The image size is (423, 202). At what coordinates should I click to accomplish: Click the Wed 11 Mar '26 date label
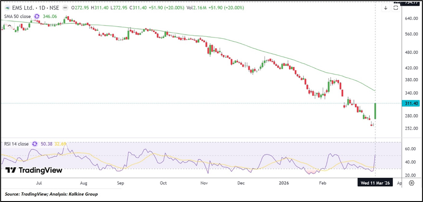pyautogui.click(x=374, y=184)
